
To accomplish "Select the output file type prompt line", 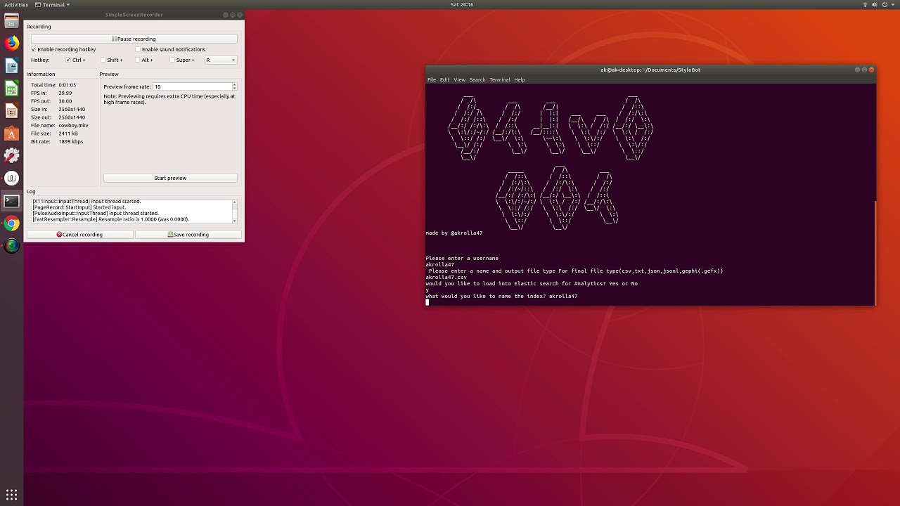I will 576,271.
